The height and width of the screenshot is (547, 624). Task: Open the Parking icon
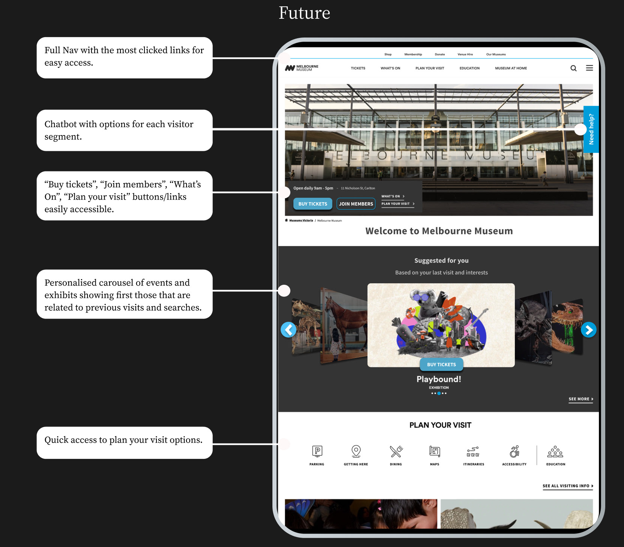[x=317, y=451]
